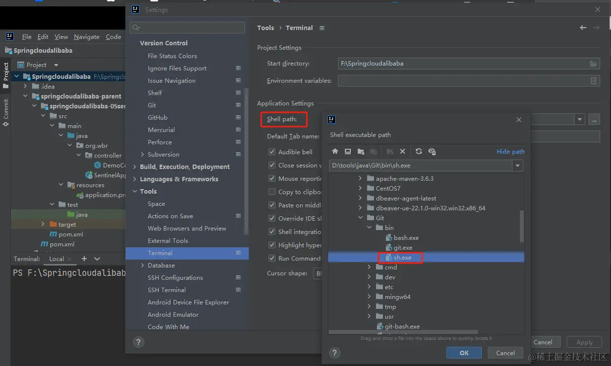Image resolution: width=611 pixels, height=366 pixels.
Task: Navigate back arrow in Settings header
Action: 583,28
